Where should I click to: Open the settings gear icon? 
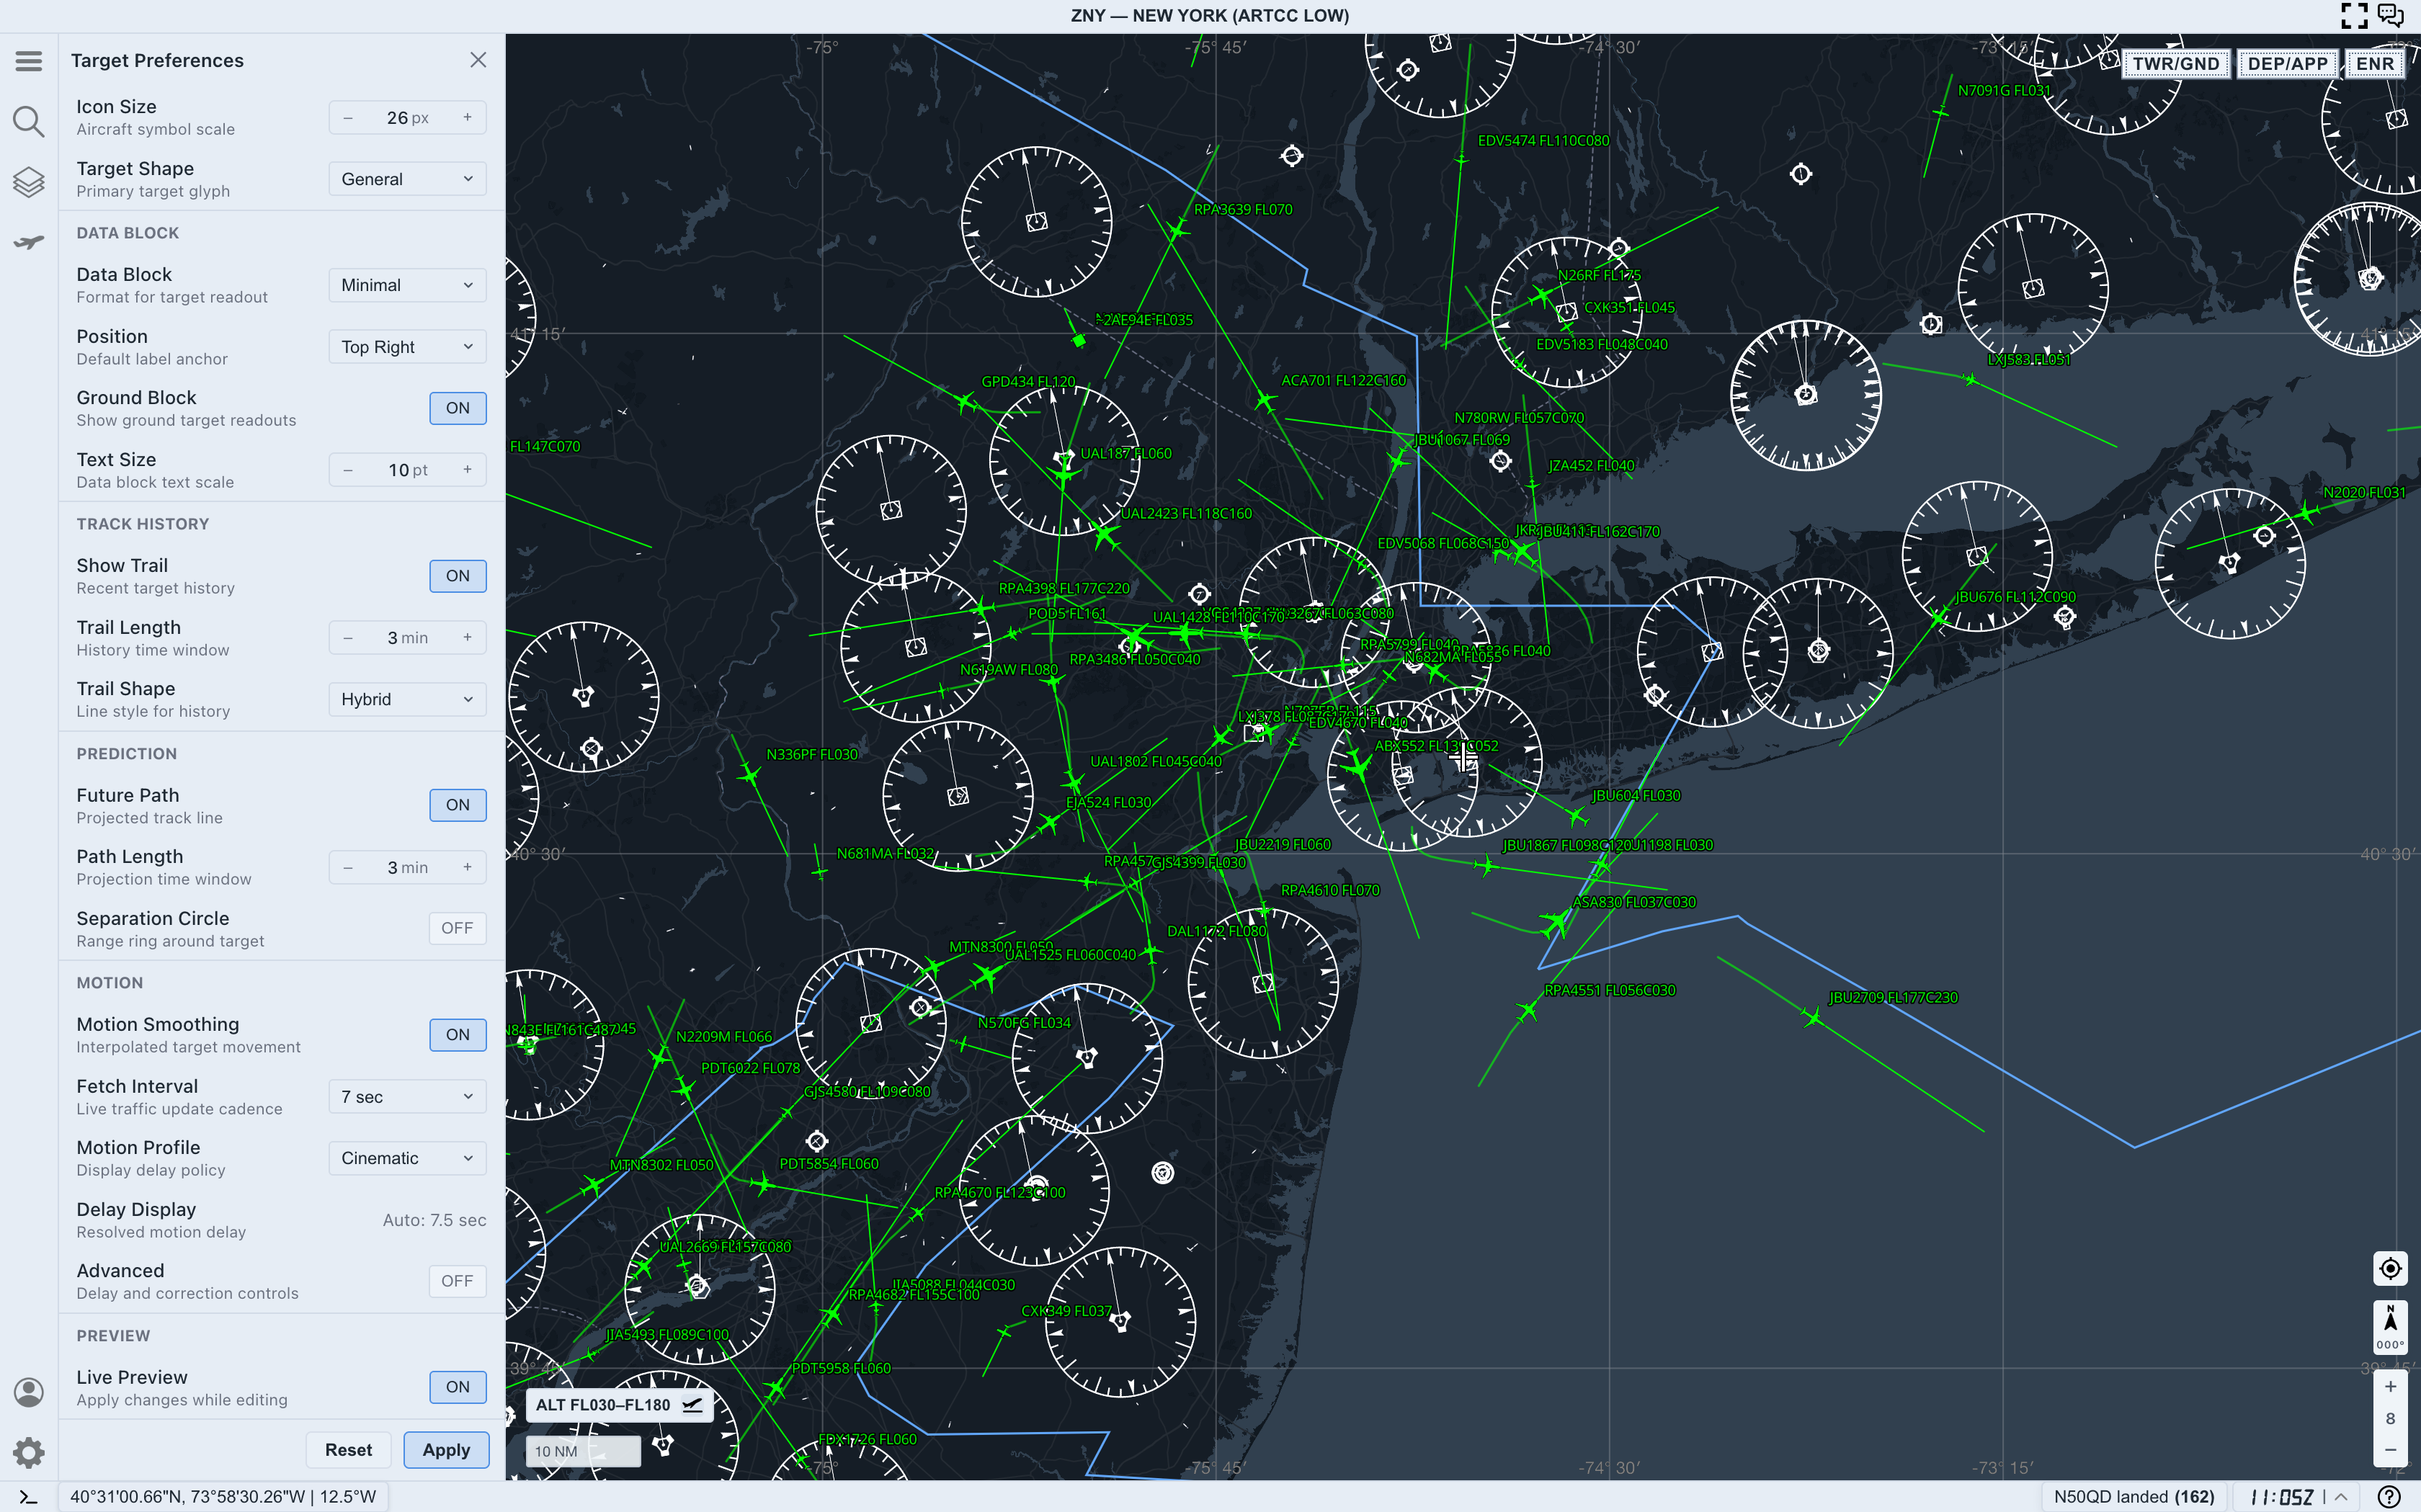[x=29, y=1452]
